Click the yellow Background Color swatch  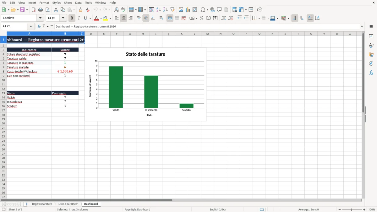pyautogui.click(x=106, y=18)
